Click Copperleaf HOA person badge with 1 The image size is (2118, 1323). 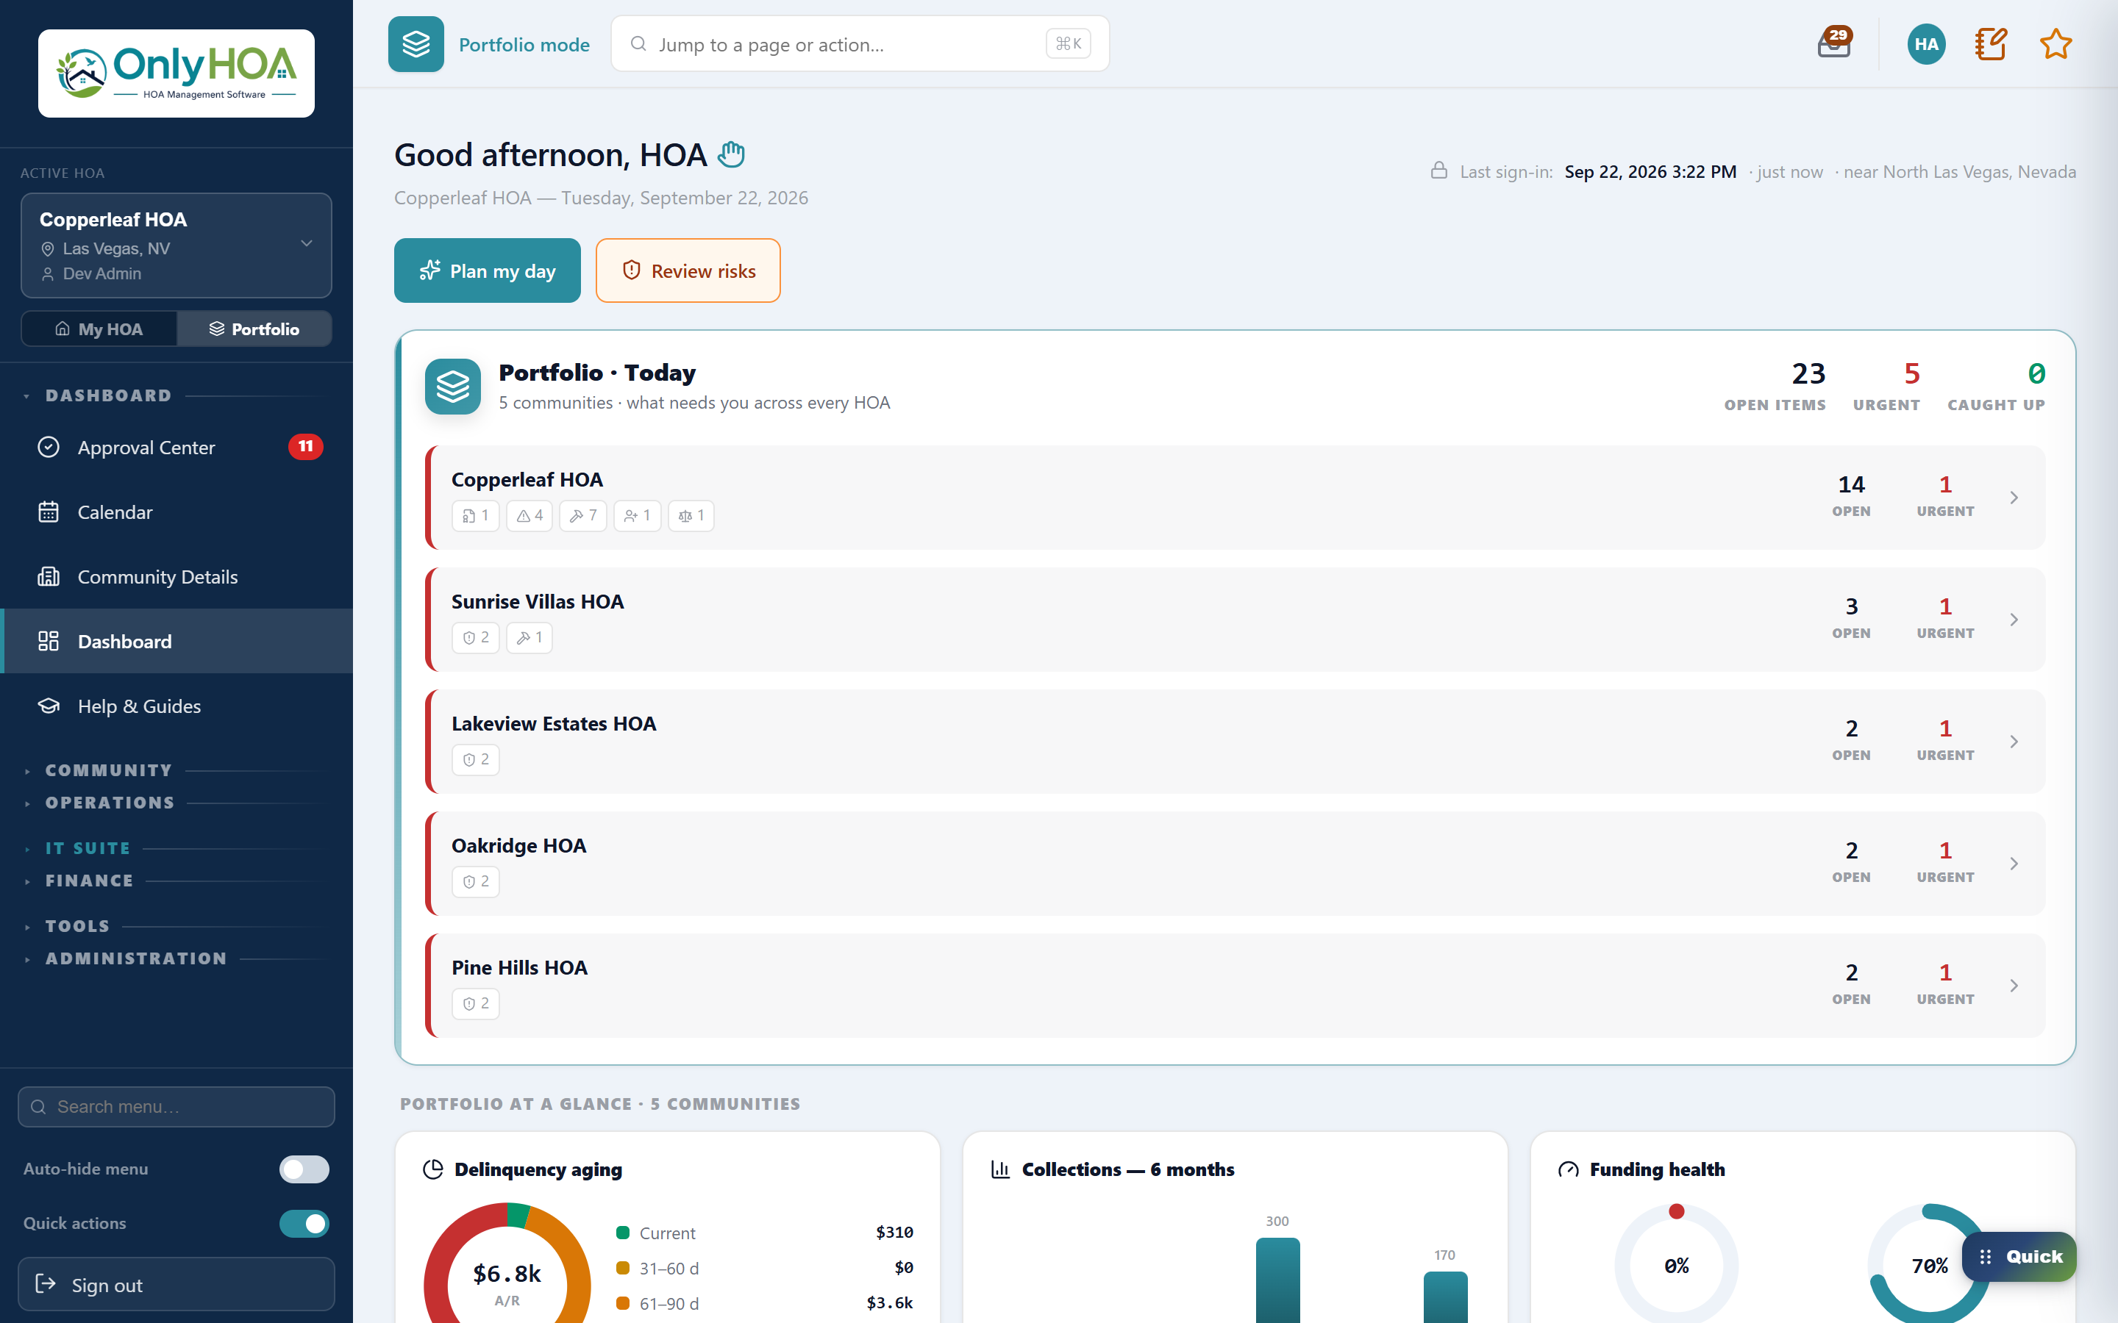[637, 515]
